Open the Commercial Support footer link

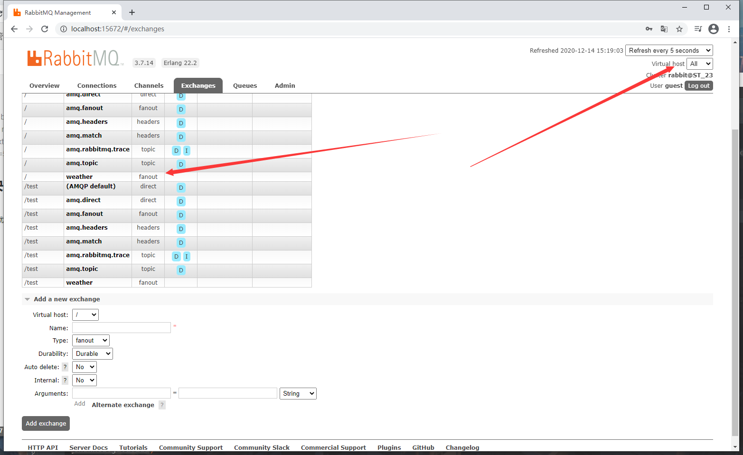(333, 447)
